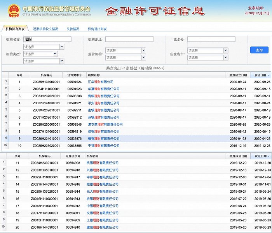Image resolution: width=272 pixels, height=233 pixels.
Task: Click the 2020-09-25 issue date cell
Action: click(x=262, y=82)
